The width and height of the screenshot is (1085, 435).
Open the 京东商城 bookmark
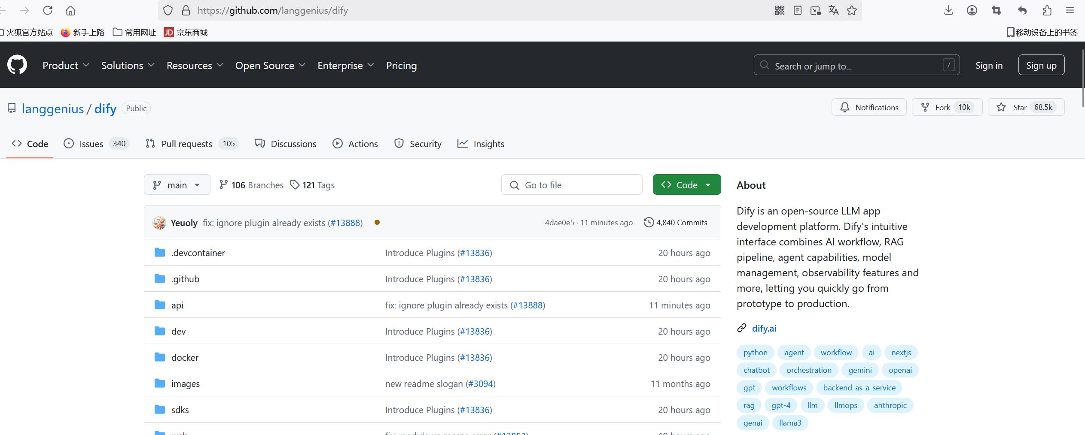tap(186, 32)
